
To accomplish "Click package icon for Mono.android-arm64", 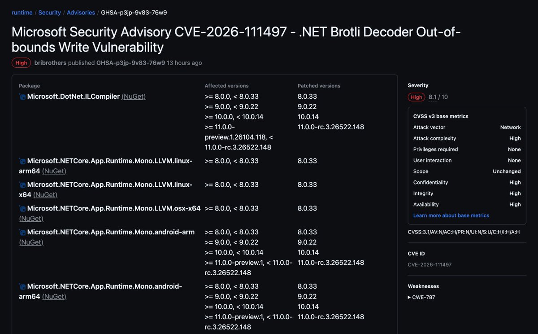I will [x=22, y=286].
